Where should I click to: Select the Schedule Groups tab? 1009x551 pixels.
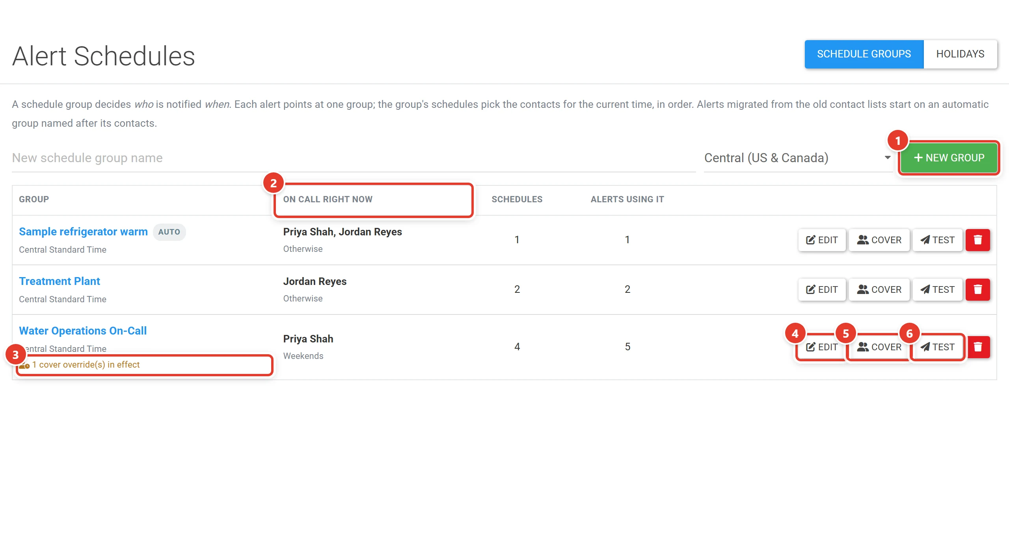pyautogui.click(x=864, y=54)
